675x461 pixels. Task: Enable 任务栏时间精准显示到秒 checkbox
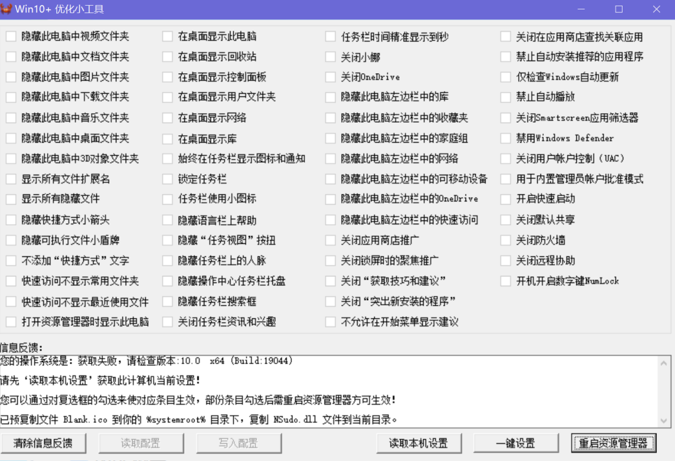pyautogui.click(x=331, y=37)
